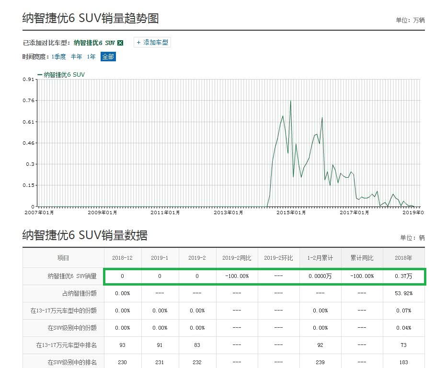Click the 2017年01月 axis label
Image resolution: width=435 pixels, height=368 pixels.
(354, 213)
